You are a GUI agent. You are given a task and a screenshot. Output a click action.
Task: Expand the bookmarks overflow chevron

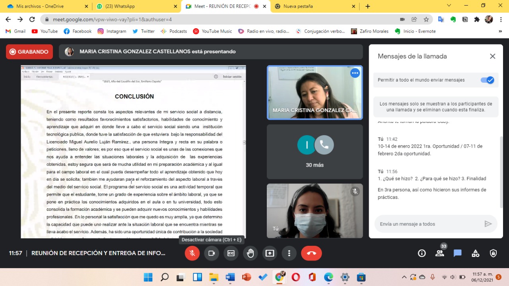coord(500,31)
